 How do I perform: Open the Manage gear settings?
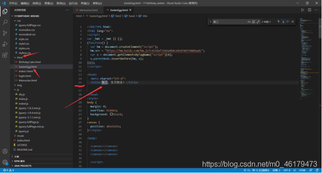5,162
